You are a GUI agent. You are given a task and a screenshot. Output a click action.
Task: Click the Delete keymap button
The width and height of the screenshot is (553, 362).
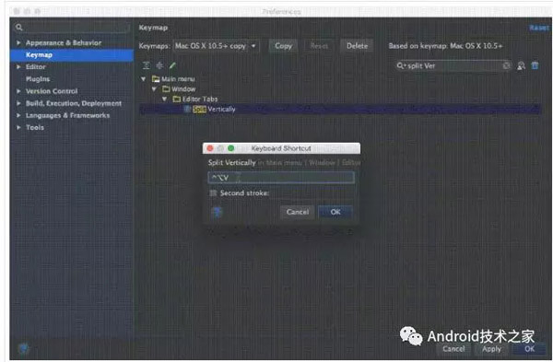tap(357, 46)
